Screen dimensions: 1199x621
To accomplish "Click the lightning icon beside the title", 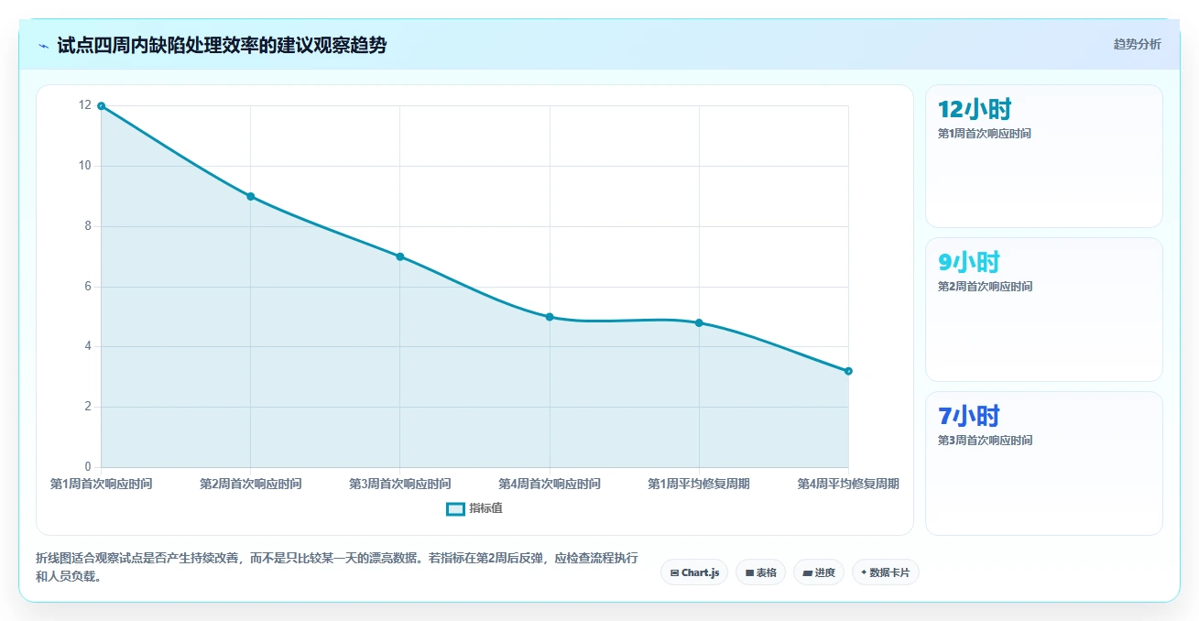I will [x=43, y=46].
